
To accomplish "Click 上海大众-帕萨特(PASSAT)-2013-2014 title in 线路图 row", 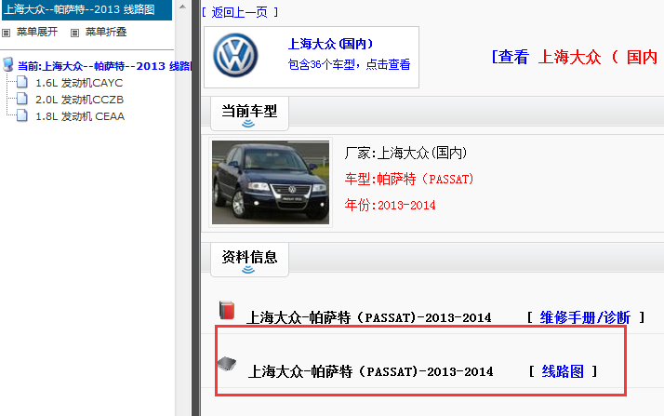I will click(370, 371).
